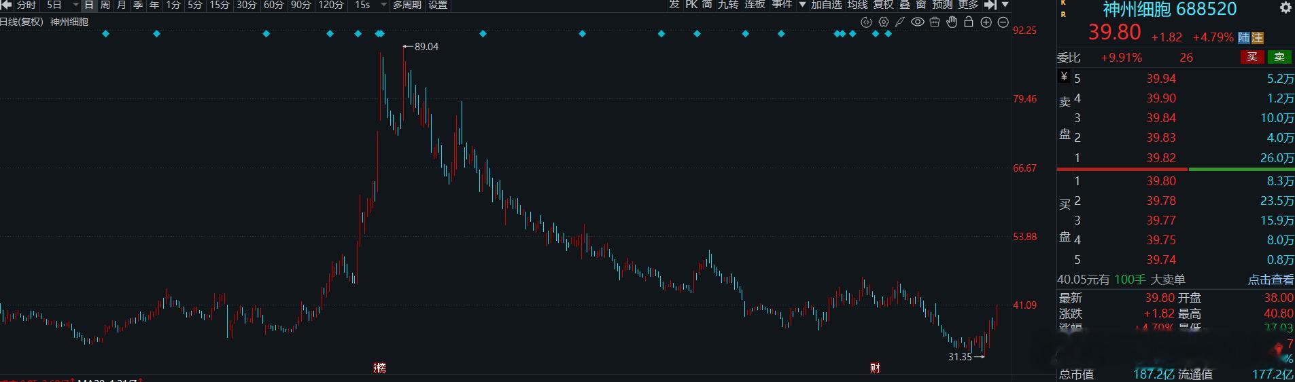Toggle 复权 price adjustment
This screenshot has height=382, width=1295.
point(884,5)
